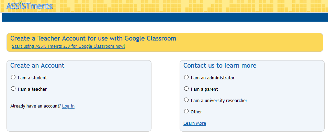Click the 'I am a university researcher' label text

219,100
